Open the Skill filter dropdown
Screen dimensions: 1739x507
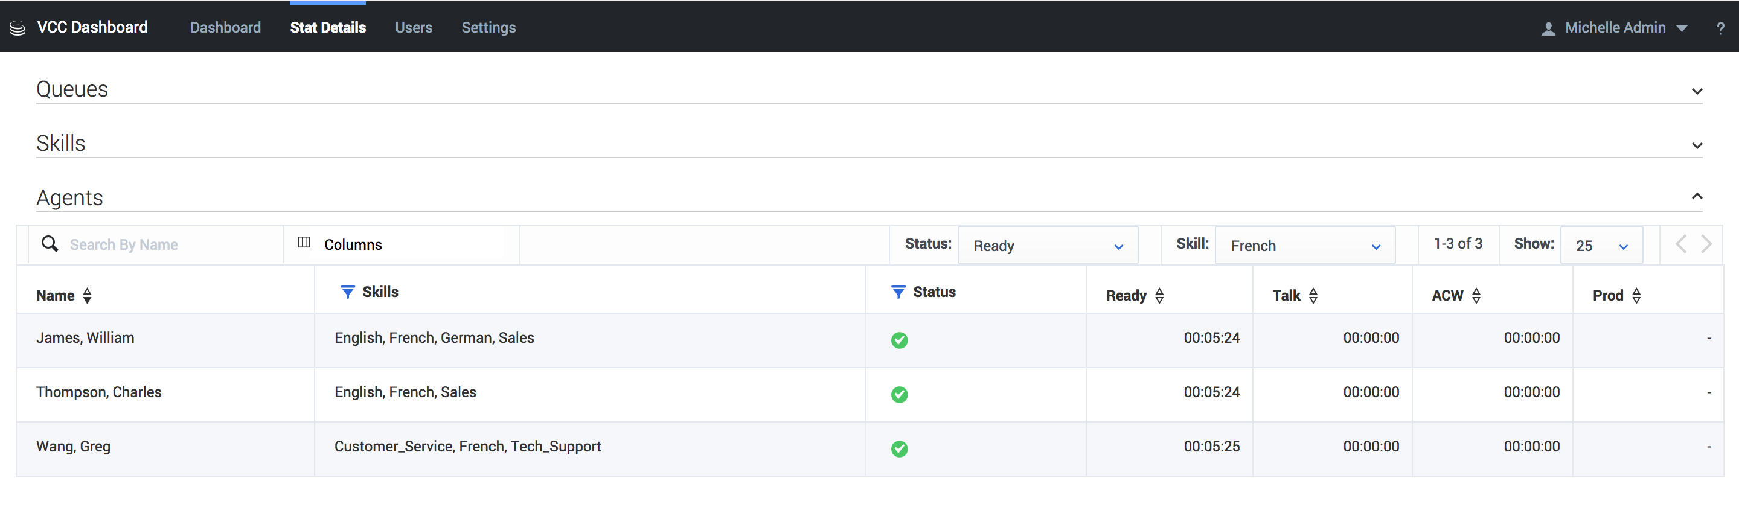[1304, 246]
